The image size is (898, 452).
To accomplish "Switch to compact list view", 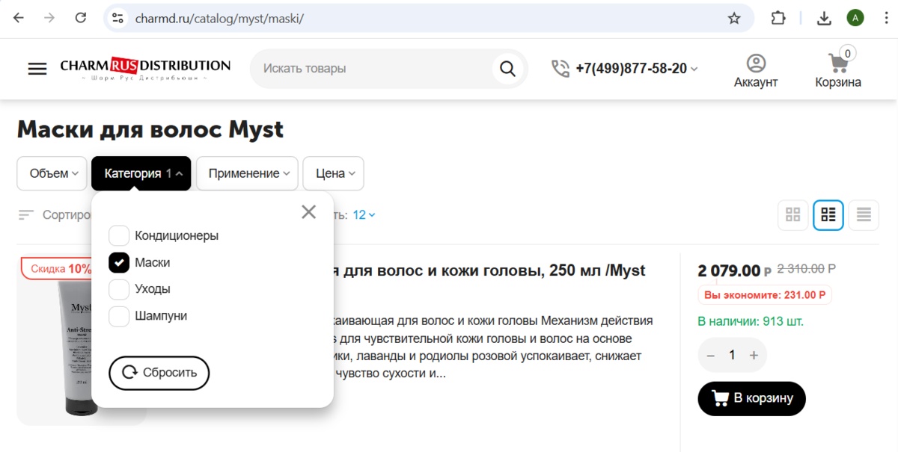I will pyautogui.click(x=864, y=215).
